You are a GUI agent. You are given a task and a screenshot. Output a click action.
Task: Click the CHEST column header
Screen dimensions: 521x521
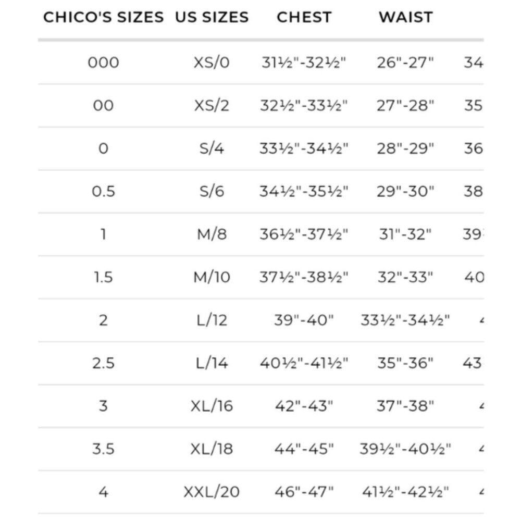tap(304, 17)
